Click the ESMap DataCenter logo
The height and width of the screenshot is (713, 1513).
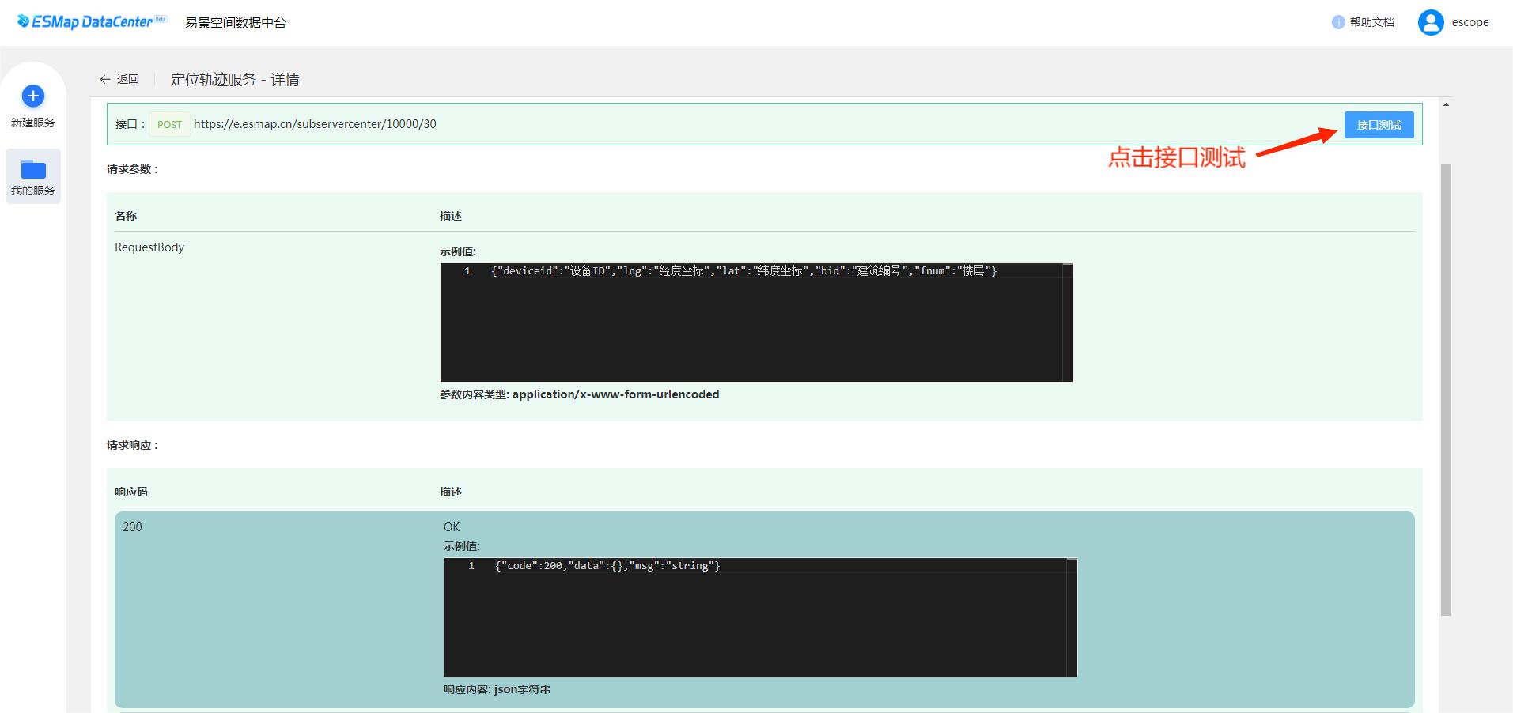pos(91,21)
